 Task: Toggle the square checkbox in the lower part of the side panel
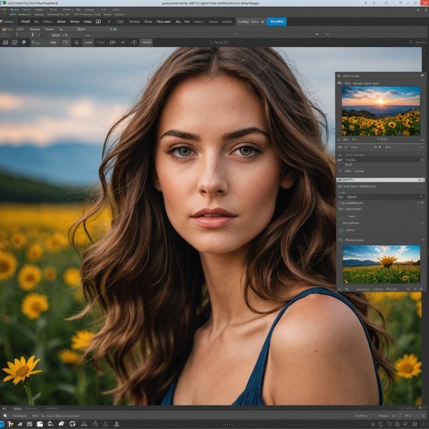[341, 231]
